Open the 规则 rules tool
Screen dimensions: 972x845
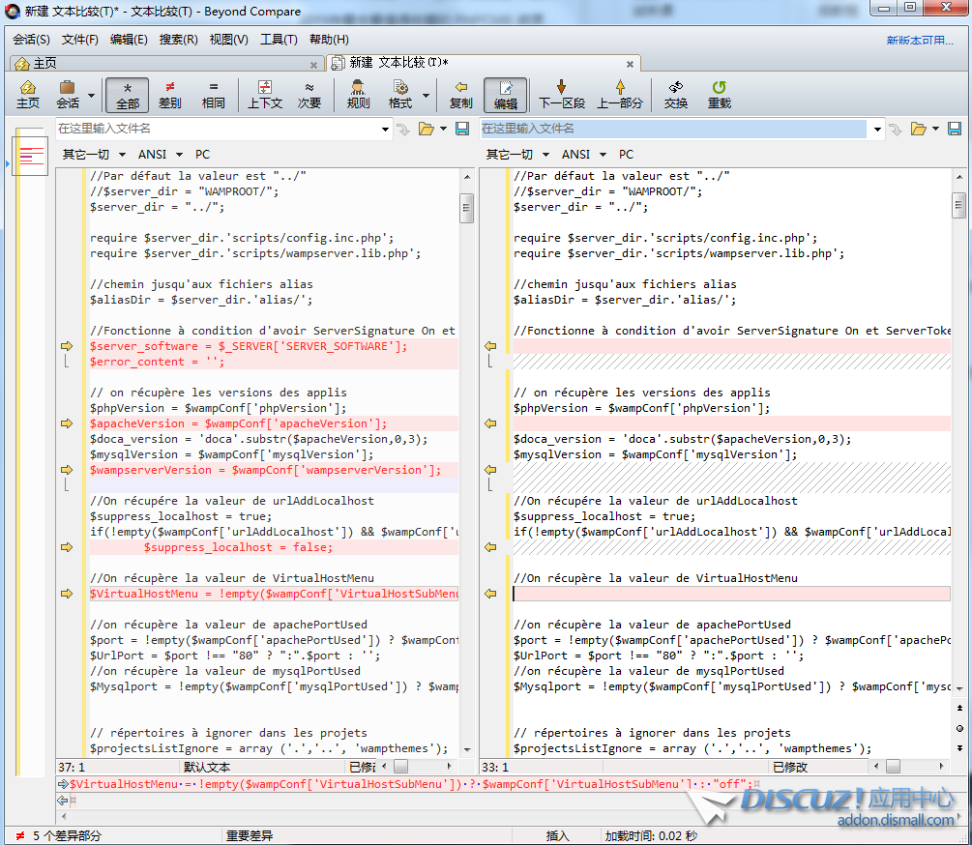click(358, 95)
